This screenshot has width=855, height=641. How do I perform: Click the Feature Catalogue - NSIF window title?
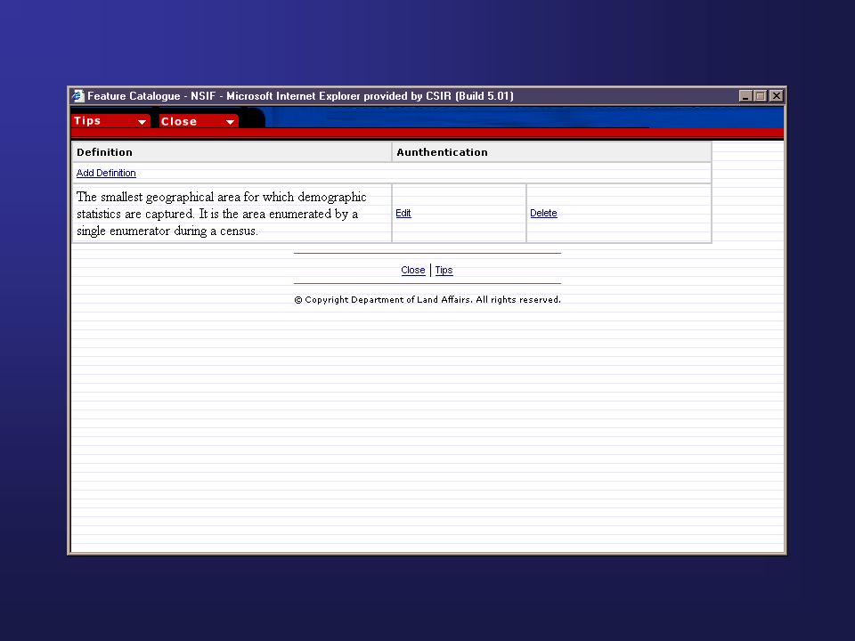click(x=300, y=96)
